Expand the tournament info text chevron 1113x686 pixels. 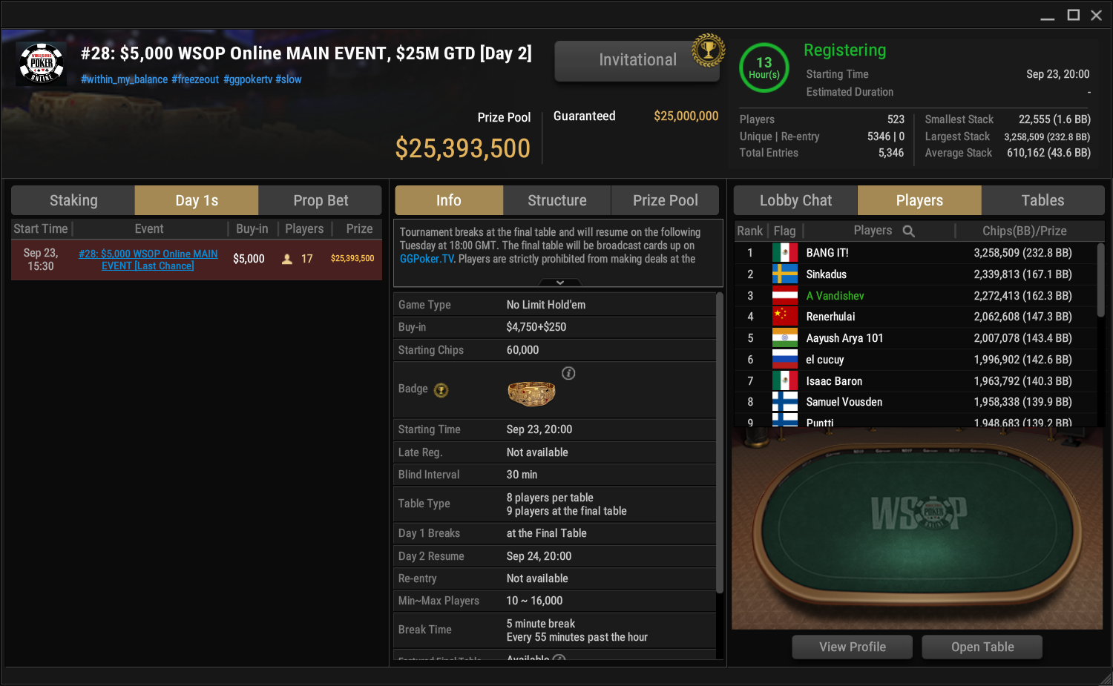tap(559, 283)
